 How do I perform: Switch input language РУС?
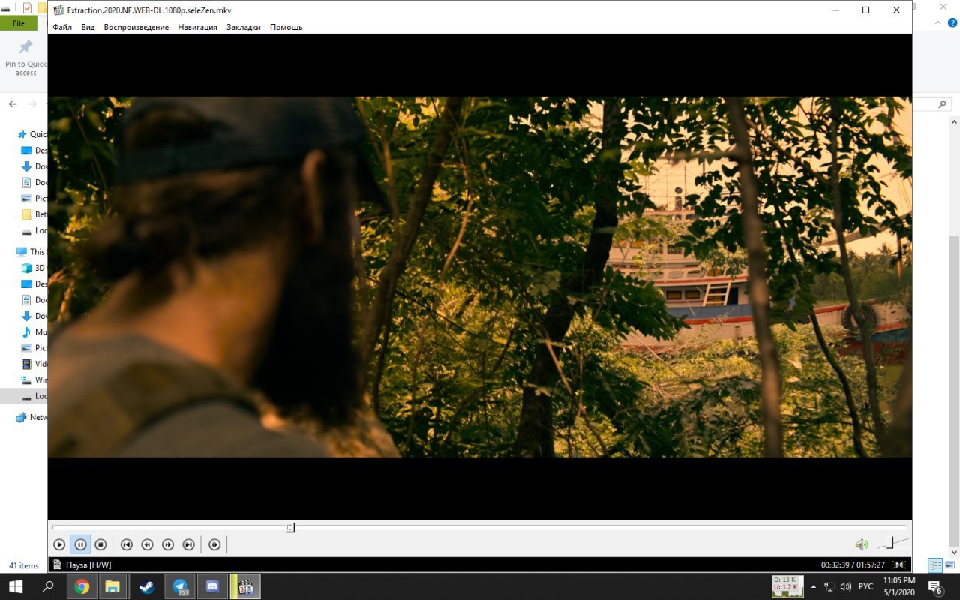pos(865,586)
